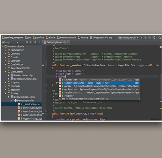Click Routing breadcrumb folder
The height and width of the screenshot is (158, 162).
pyautogui.click(x=83, y=38)
